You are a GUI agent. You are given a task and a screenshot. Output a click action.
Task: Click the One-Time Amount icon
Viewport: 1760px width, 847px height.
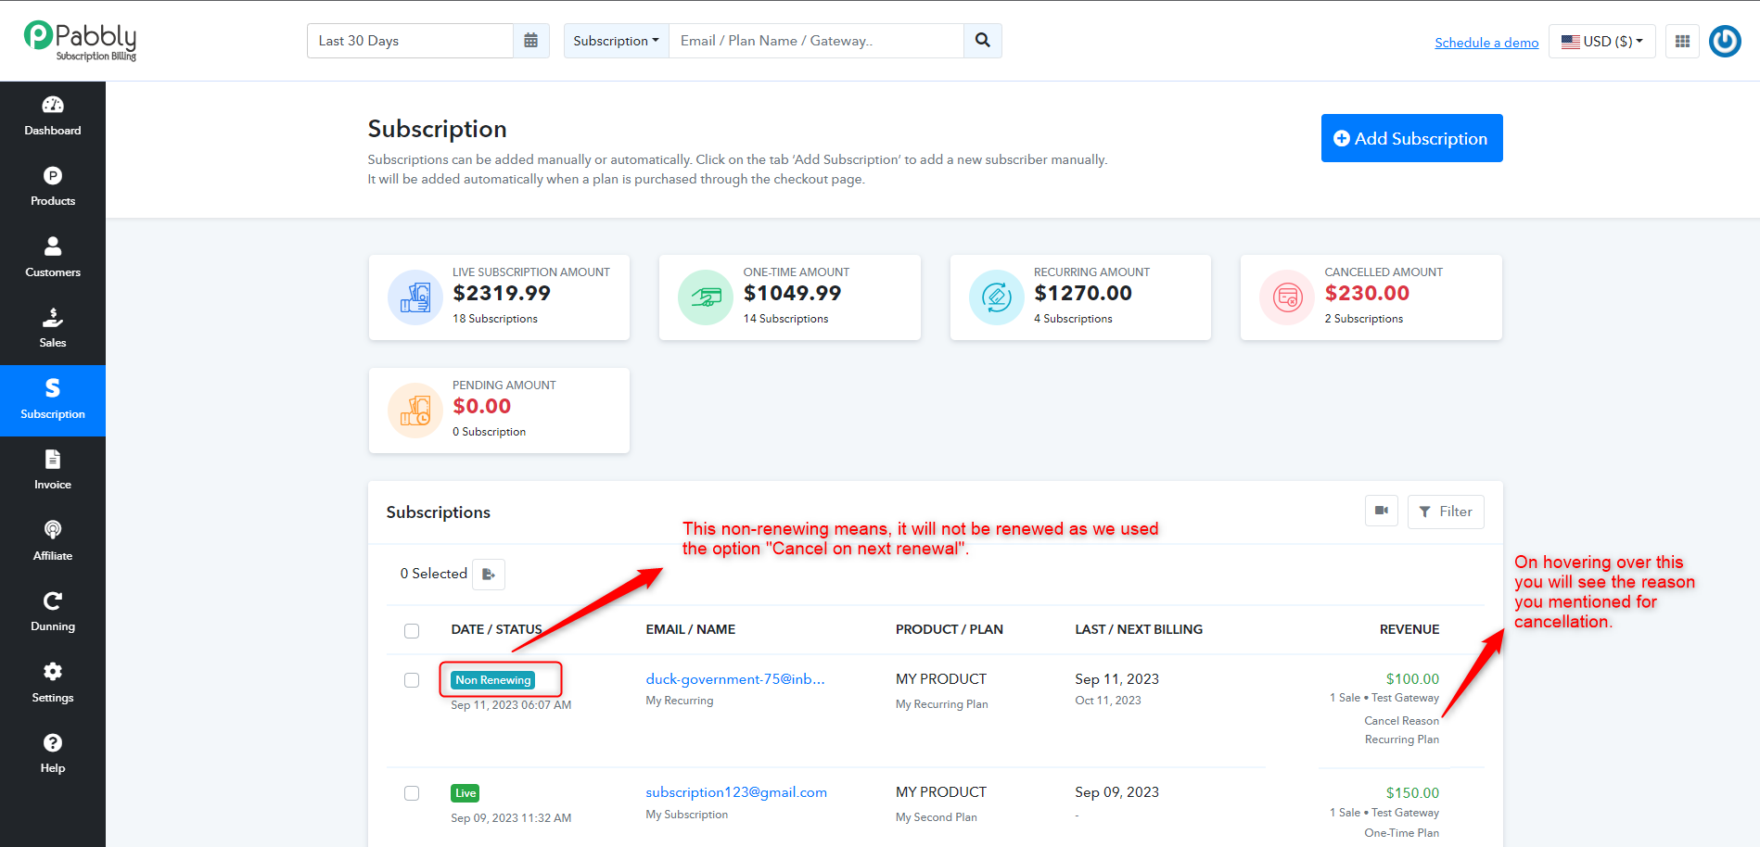(706, 297)
